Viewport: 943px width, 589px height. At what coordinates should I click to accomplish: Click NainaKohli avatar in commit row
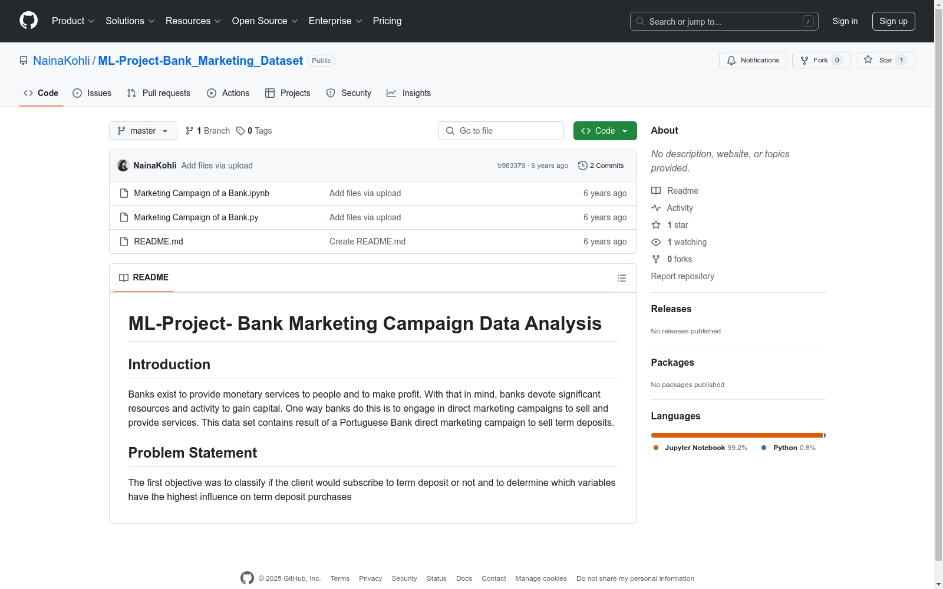click(x=123, y=166)
